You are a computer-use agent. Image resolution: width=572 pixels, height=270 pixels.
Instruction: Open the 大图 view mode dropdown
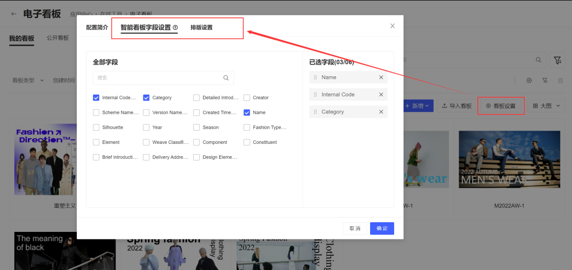pyautogui.click(x=546, y=106)
